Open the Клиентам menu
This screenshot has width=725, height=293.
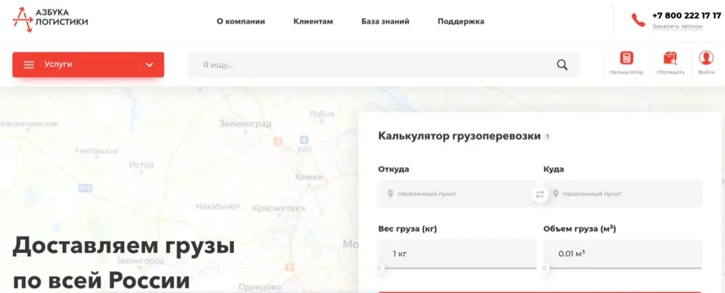coord(313,21)
